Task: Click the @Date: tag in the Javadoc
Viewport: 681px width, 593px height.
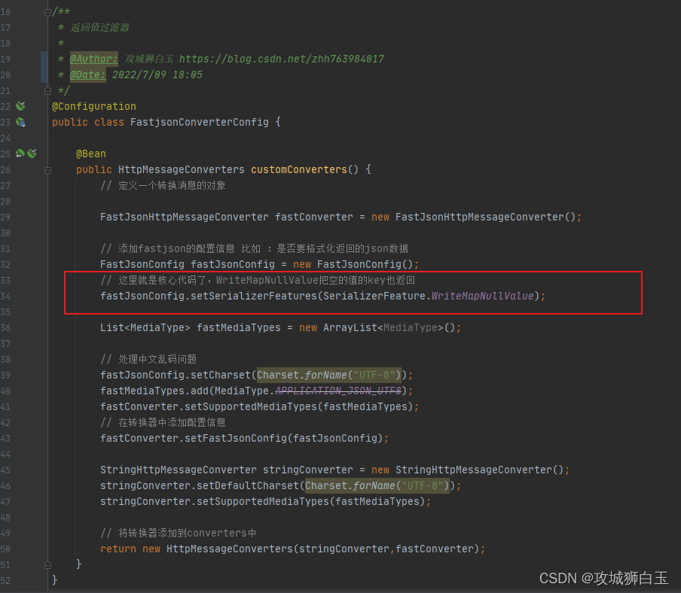Action: 87,75
